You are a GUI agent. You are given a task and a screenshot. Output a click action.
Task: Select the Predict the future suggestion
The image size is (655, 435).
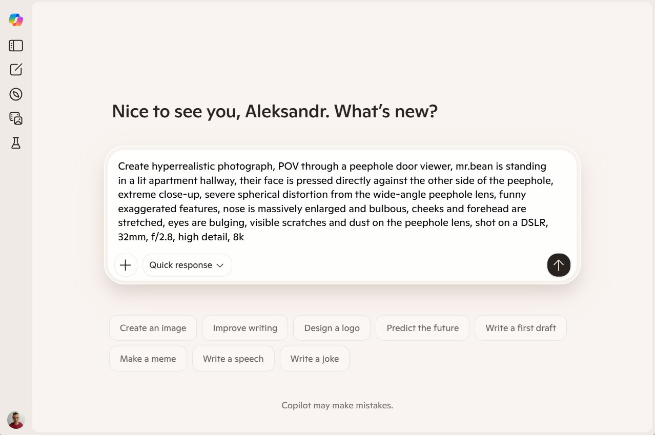(x=422, y=328)
